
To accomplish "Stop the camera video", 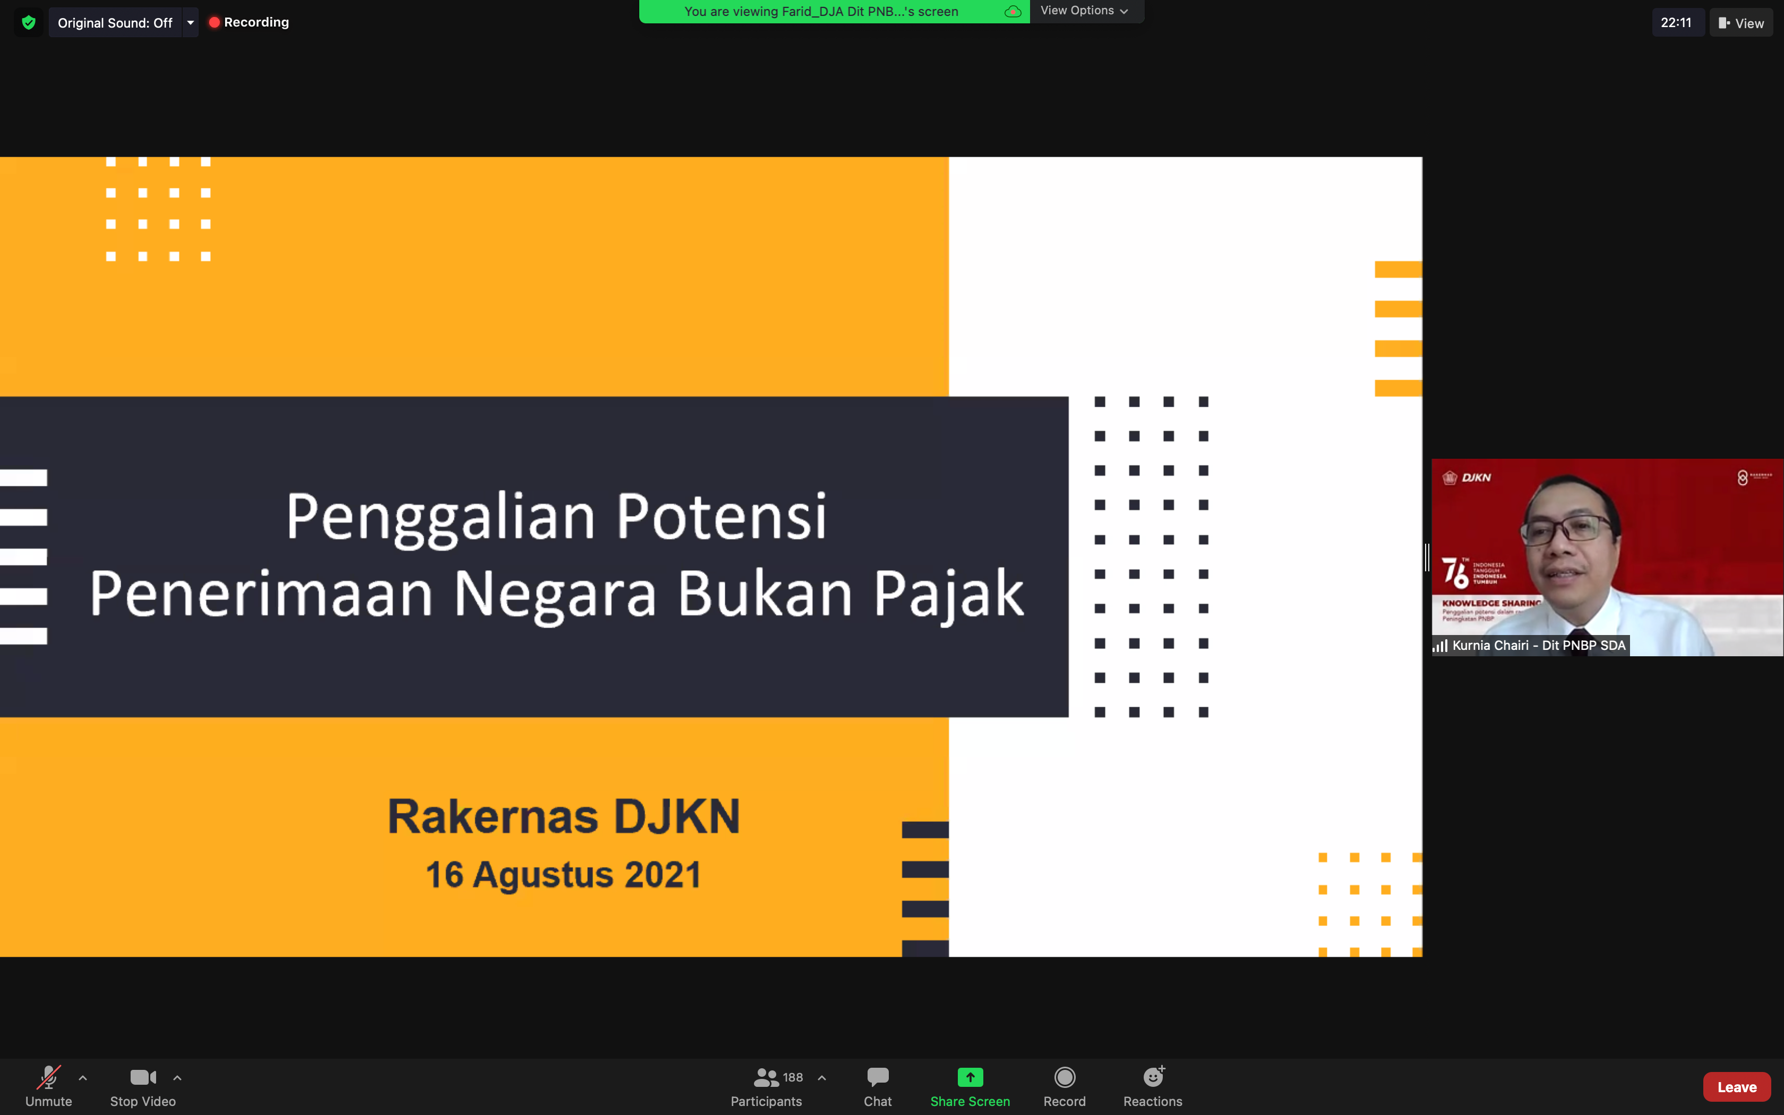I will (x=143, y=1085).
